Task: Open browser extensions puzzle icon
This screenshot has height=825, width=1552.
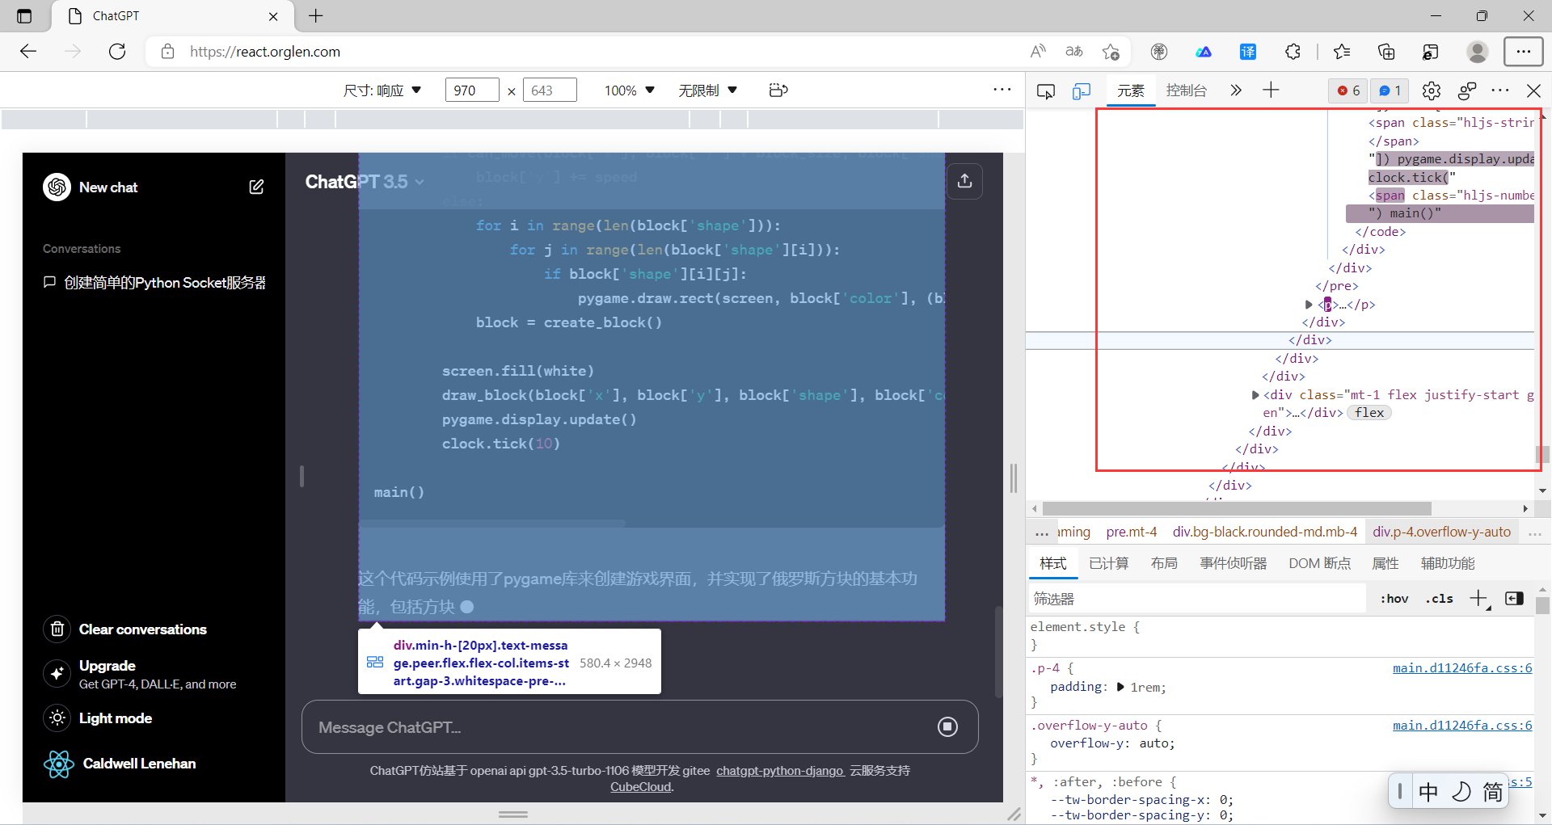Action: click(1293, 52)
